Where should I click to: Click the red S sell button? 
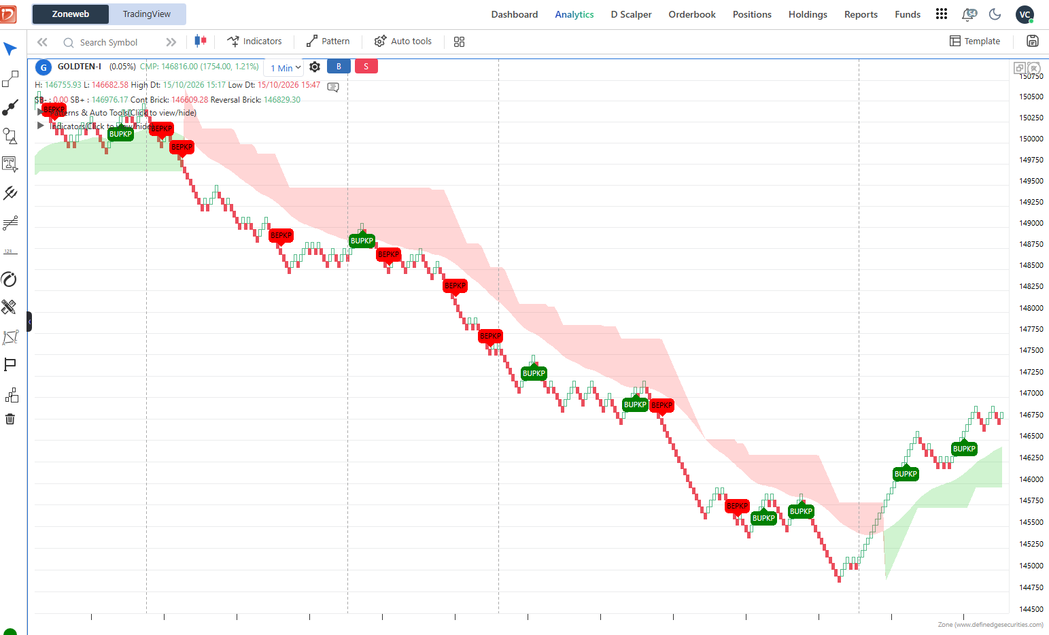click(x=366, y=67)
